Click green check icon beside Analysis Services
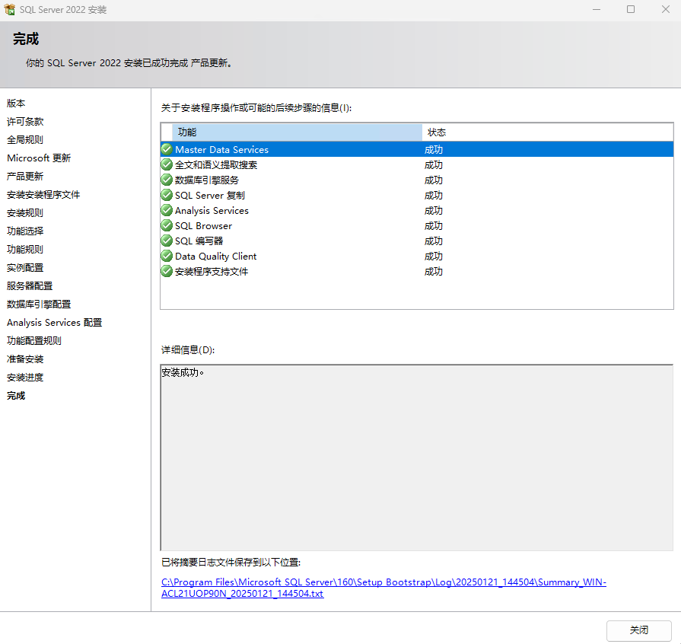681x644 pixels. 167,210
